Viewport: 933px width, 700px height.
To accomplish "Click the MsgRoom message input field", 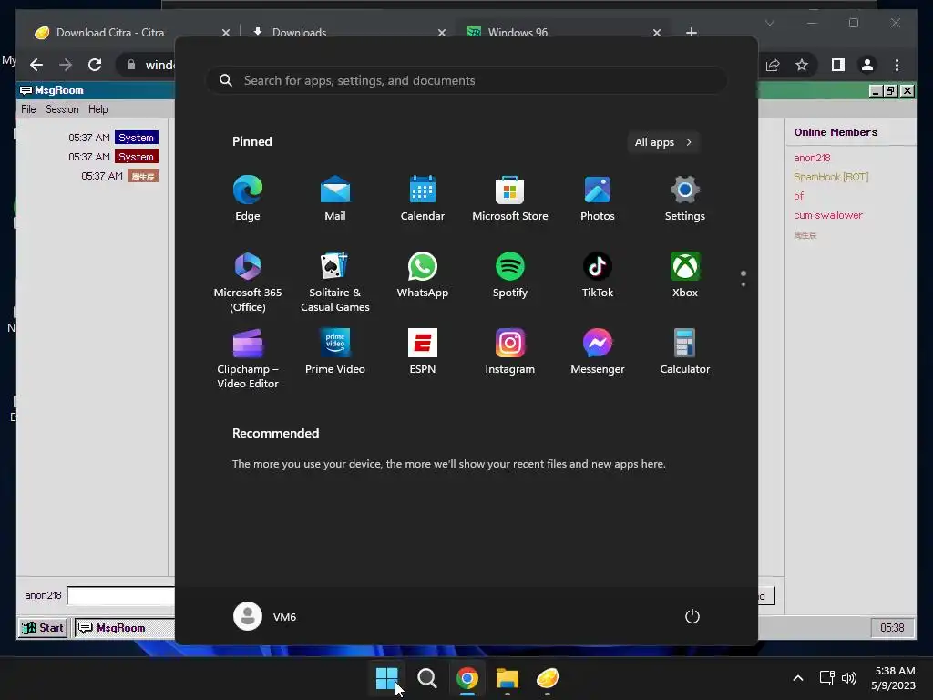I will [x=121, y=595].
